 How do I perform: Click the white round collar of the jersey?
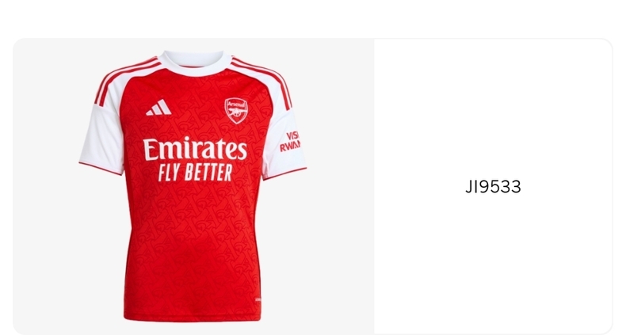point(195,63)
